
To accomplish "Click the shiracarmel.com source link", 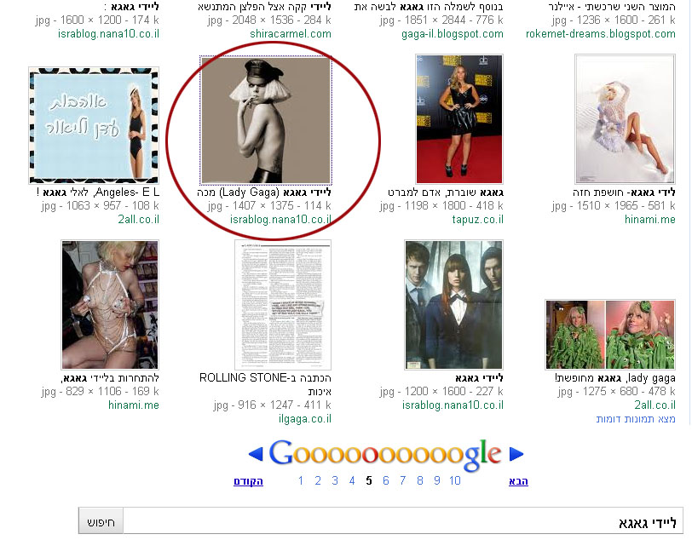I will point(291,33).
